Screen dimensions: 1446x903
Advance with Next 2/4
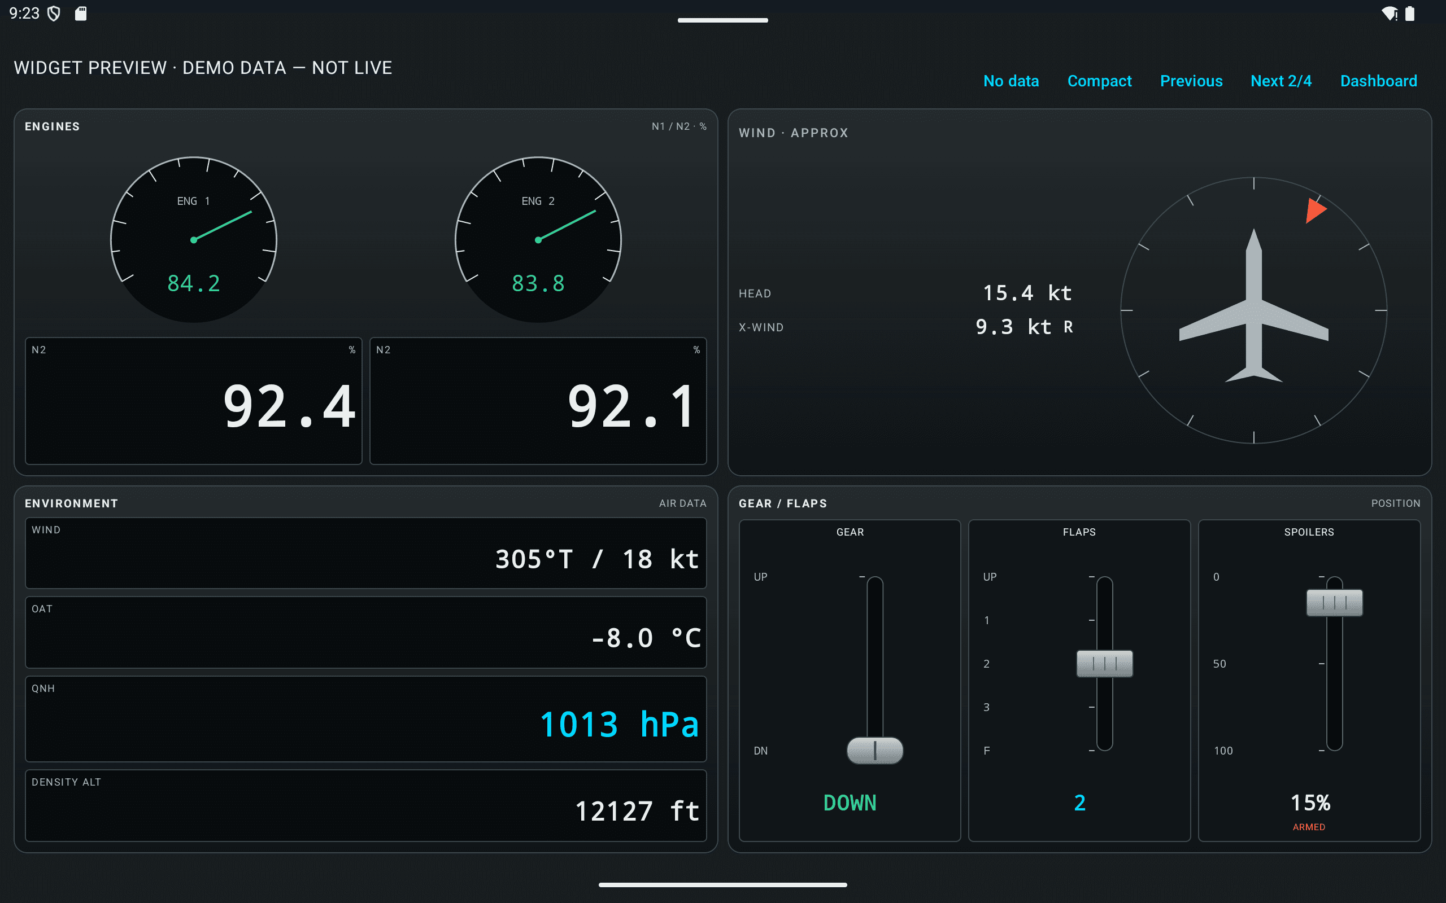pos(1281,81)
